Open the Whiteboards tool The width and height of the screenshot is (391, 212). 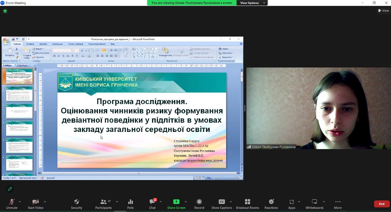coord(314,204)
